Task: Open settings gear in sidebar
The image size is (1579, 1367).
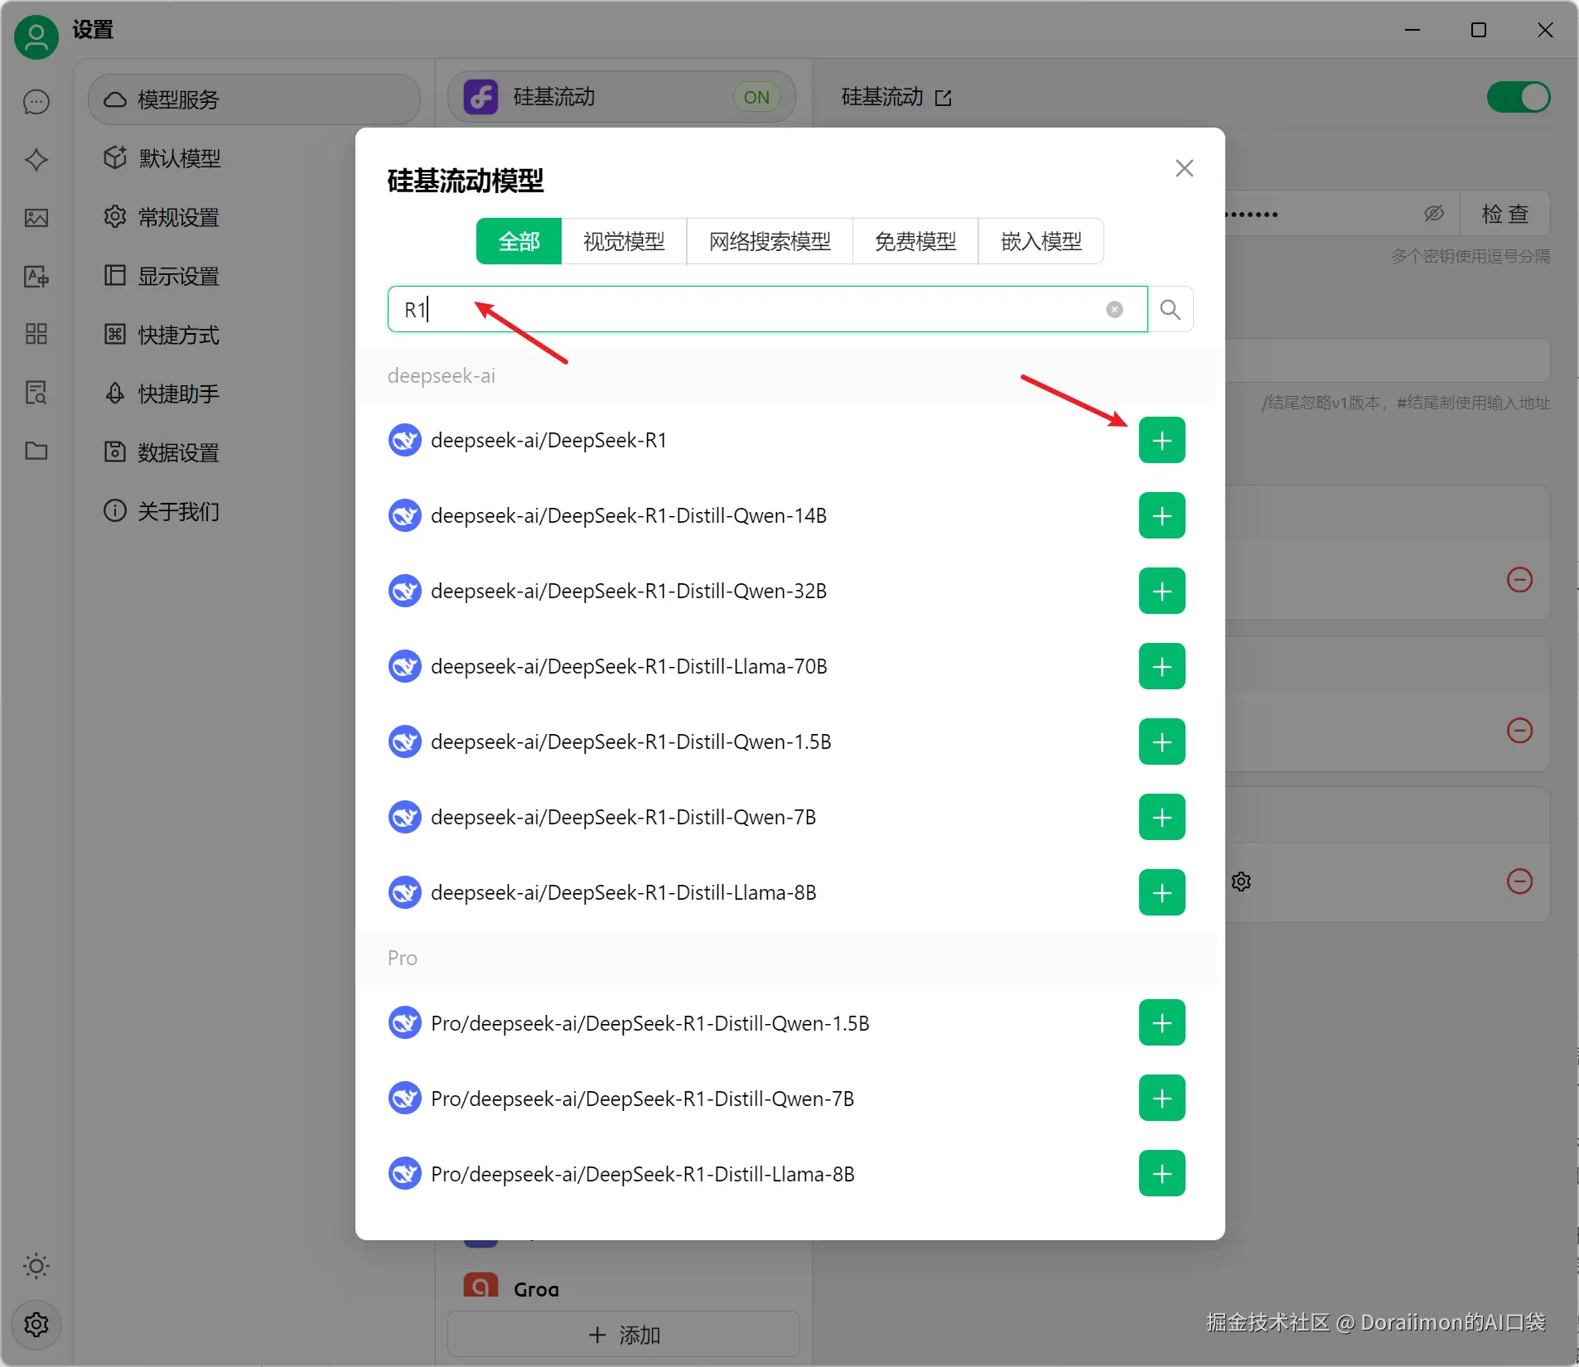Action: pyautogui.click(x=36, y=1325)
